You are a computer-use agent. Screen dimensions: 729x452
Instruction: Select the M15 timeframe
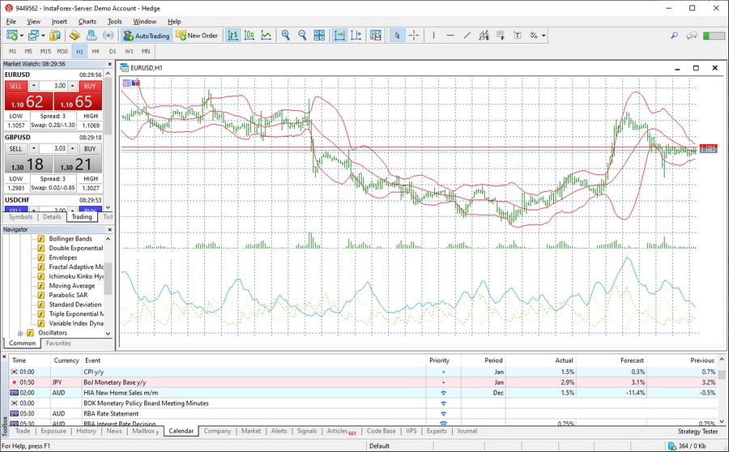coord(45,51)
